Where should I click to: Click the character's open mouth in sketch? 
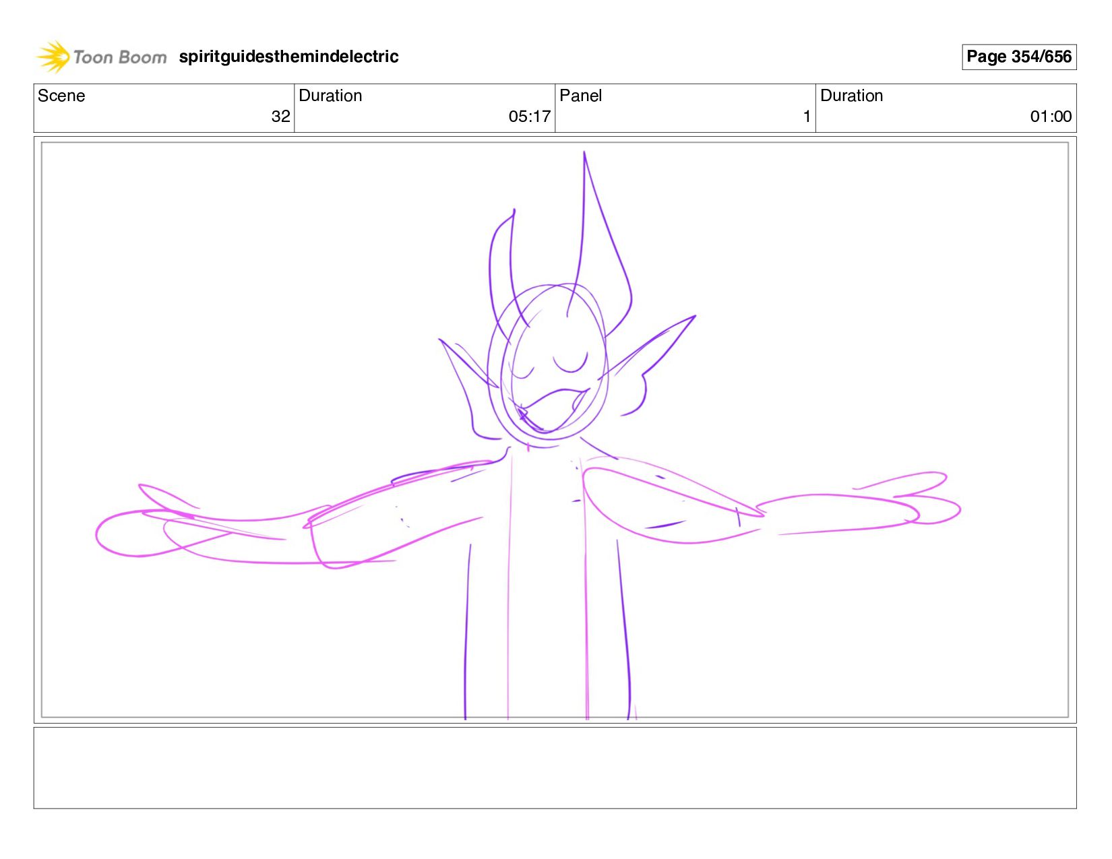point(553,408)
